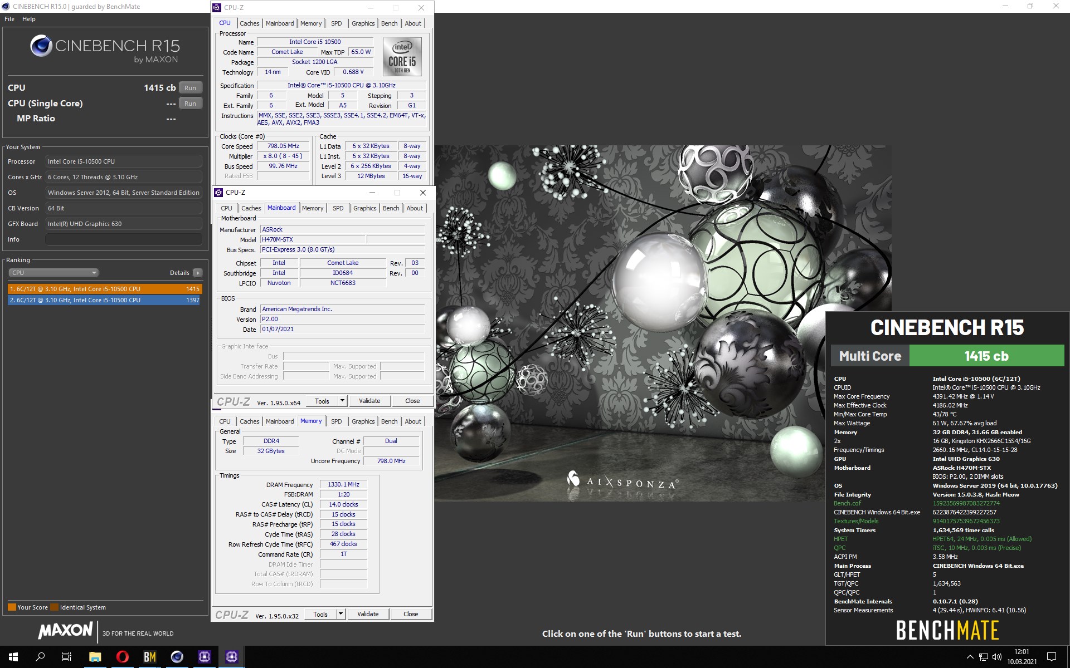
Task: Open the Windows Start menu
Action: 13,657
